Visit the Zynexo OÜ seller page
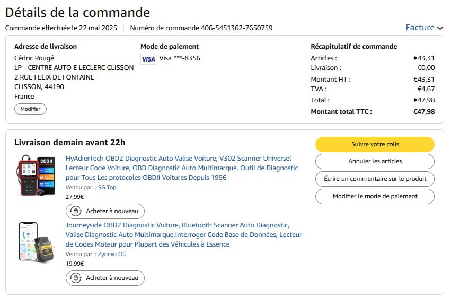The image size is (451, 298). pos(112,254)
